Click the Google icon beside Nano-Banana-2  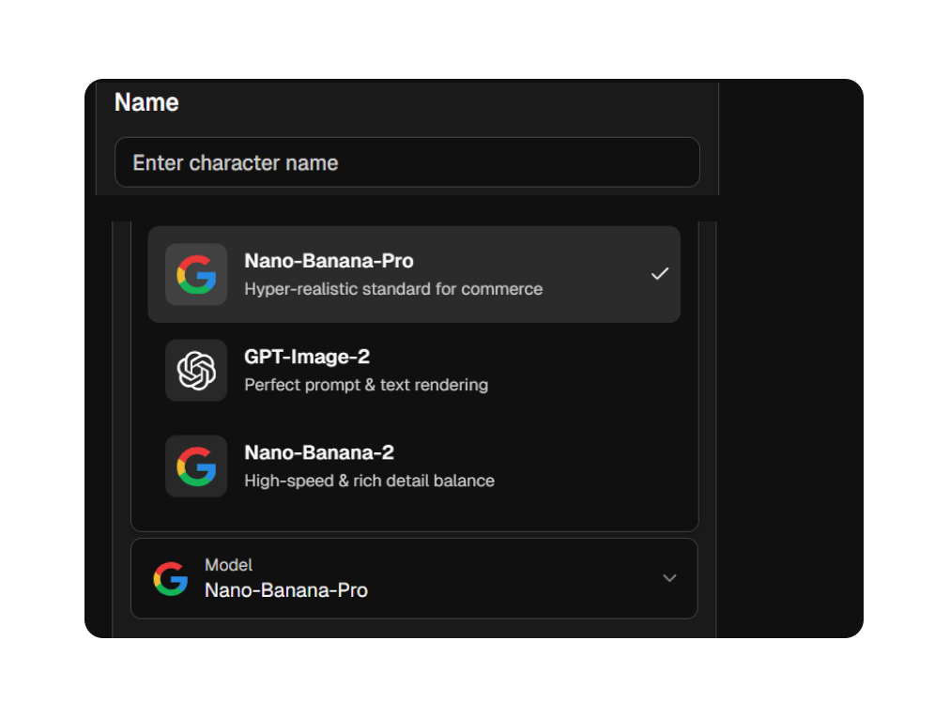[x=196, y=466]
